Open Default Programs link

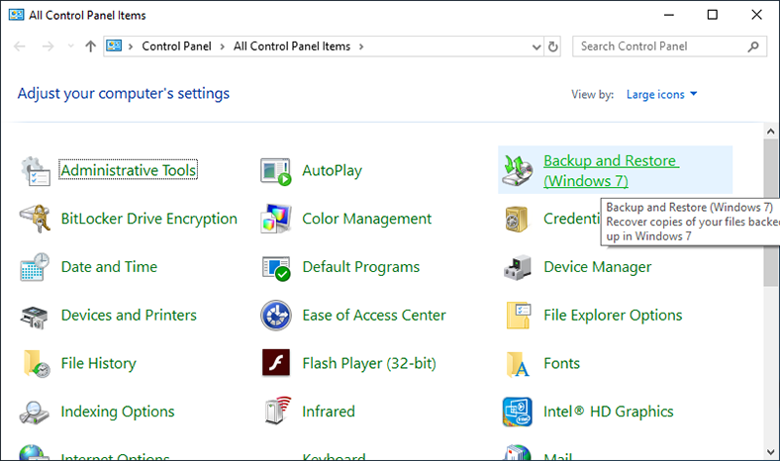pos(360,267)
